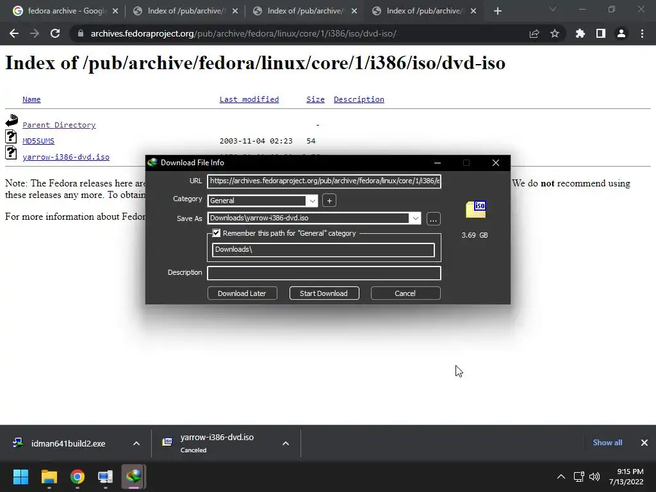The image size is (656, 492).
Task: Close the fedora archive Google tab
Action: point(115,12)
